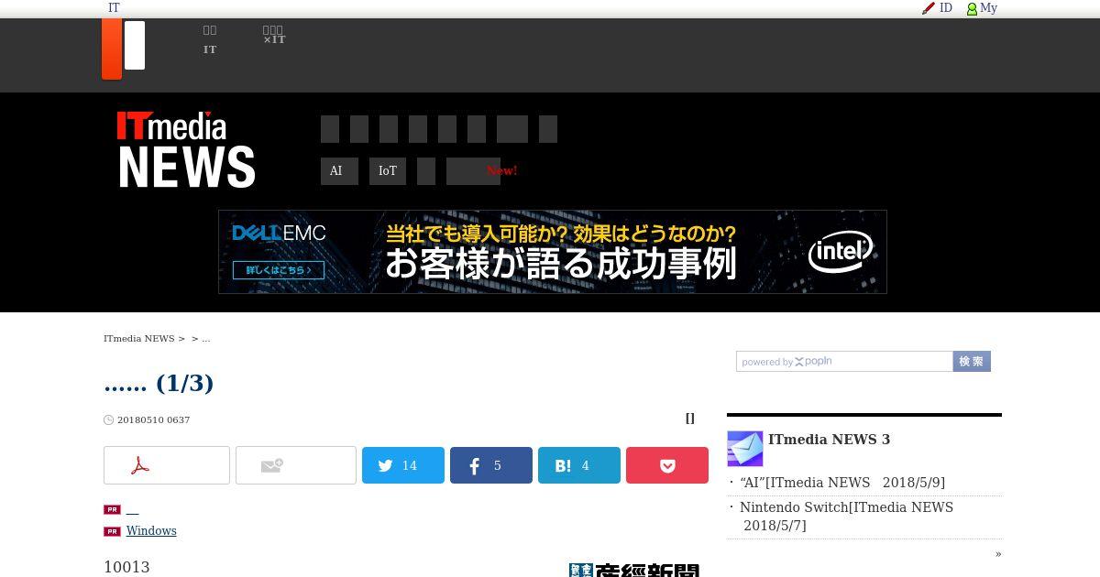Bookmark on Hatena B! (4)
The image size is (1100, 577).
pos(579,465)
